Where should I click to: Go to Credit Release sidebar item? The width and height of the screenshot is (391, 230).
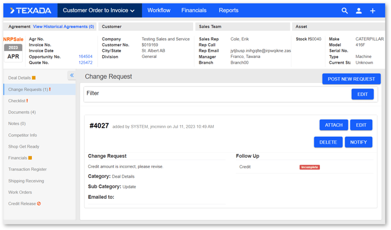tap(22, 203)
